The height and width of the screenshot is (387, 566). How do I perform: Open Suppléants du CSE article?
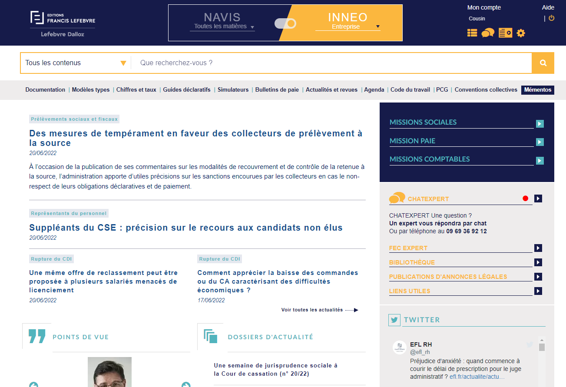coord(186,228)
